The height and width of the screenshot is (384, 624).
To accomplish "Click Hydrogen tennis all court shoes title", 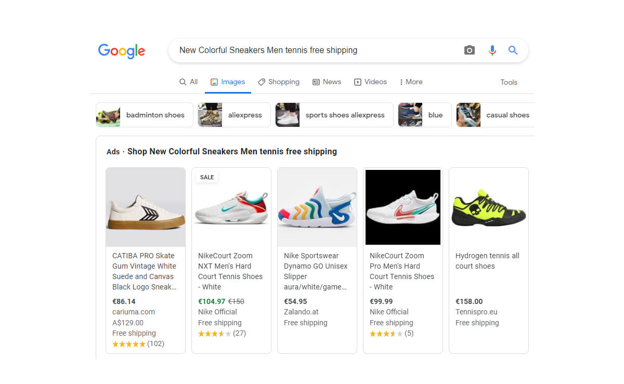I will (x=487, y=261).
